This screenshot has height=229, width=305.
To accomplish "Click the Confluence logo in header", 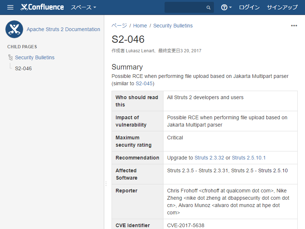I will pos(42,7).
